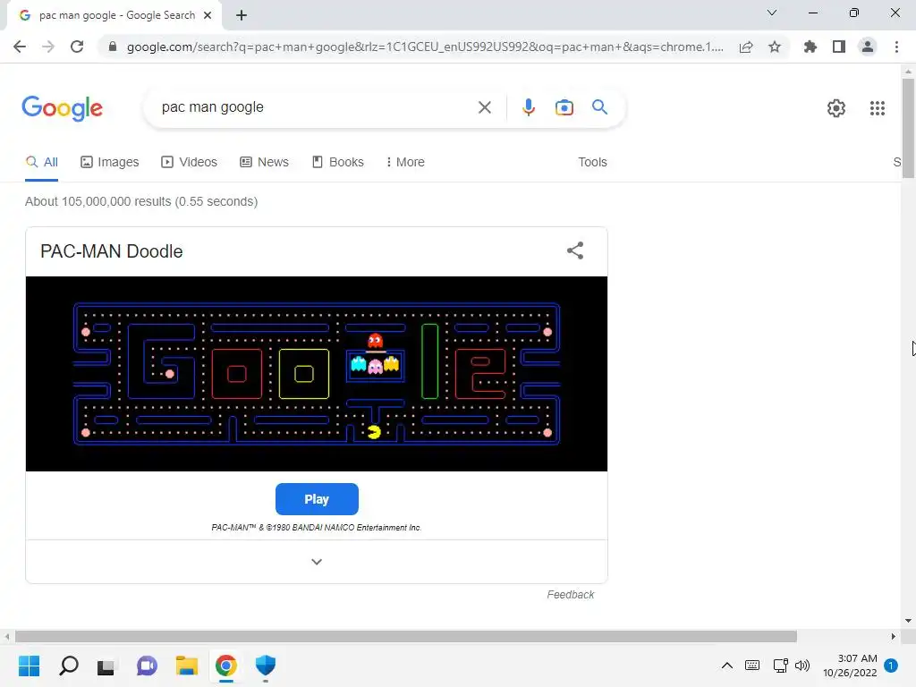This screenshot has width=916, height=687.
Task: Open Windows Security shield on taskbar
Action: [x=265, y=666]
